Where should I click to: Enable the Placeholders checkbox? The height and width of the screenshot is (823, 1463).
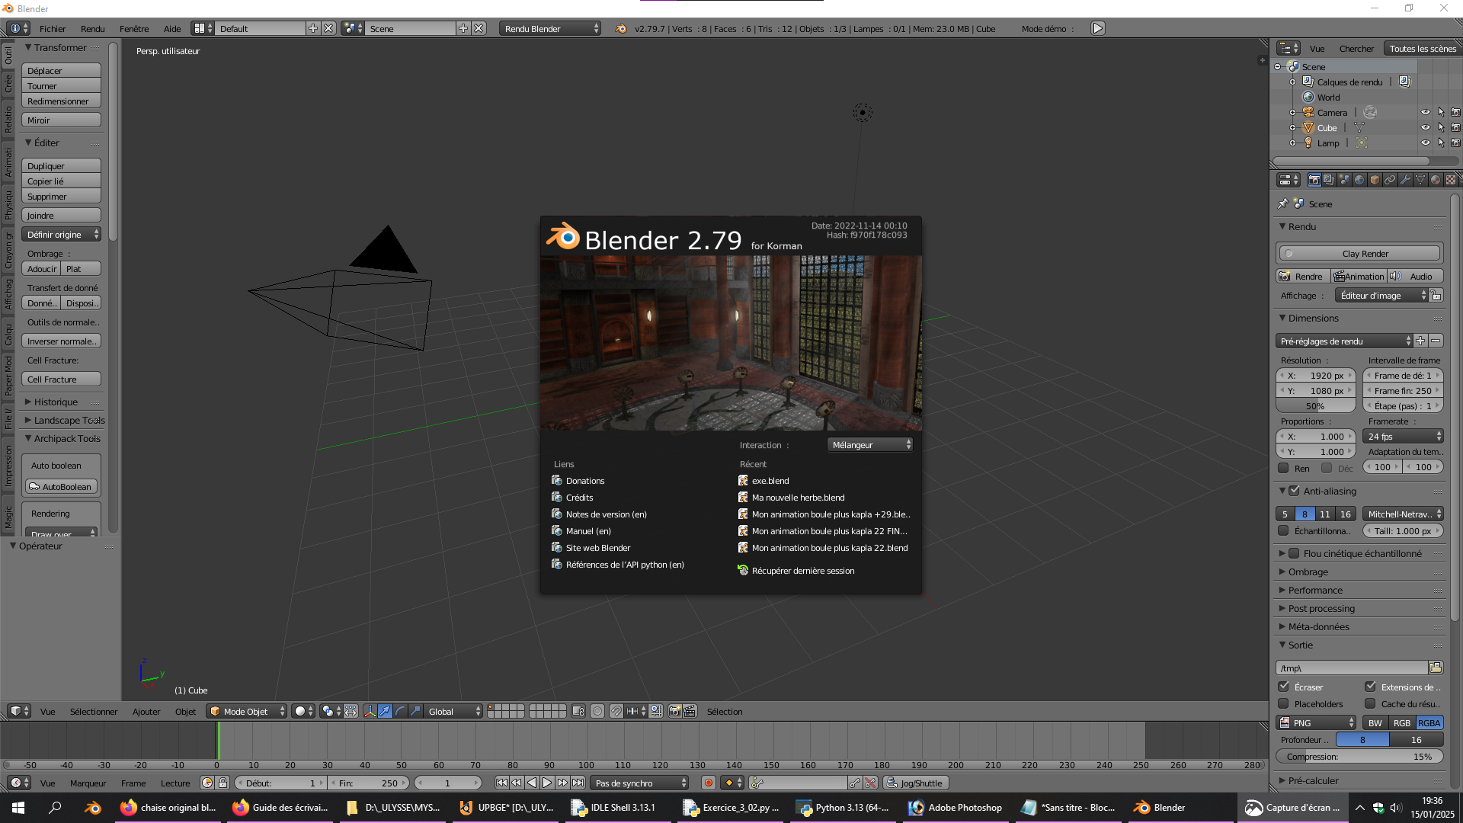[x=1284, y=703]
